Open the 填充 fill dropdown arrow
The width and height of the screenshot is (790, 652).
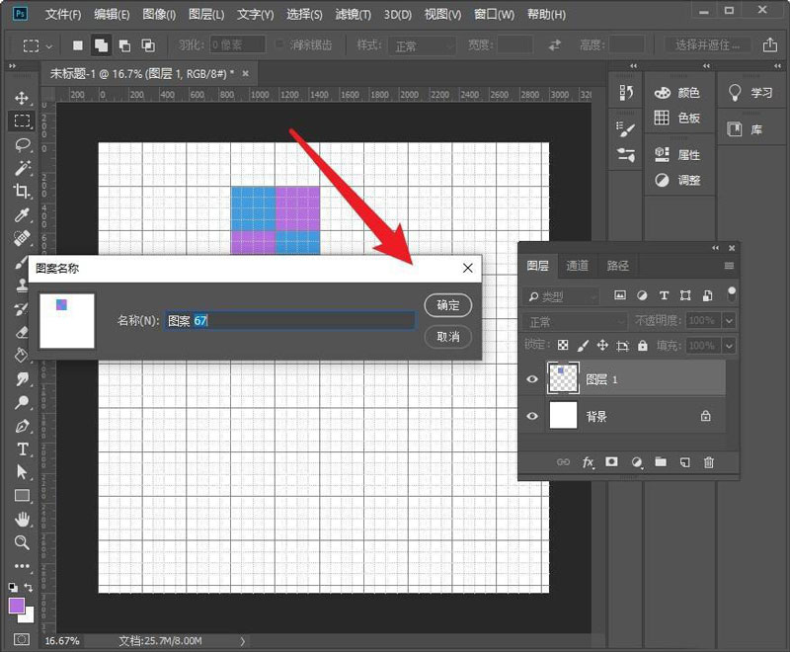(729, 346)
